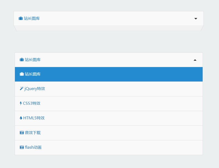This screenshot has height=168, width=219.
Task: Click the 站长图库 label in the expanded dropdown header
Action: click(x=33, y=60)
